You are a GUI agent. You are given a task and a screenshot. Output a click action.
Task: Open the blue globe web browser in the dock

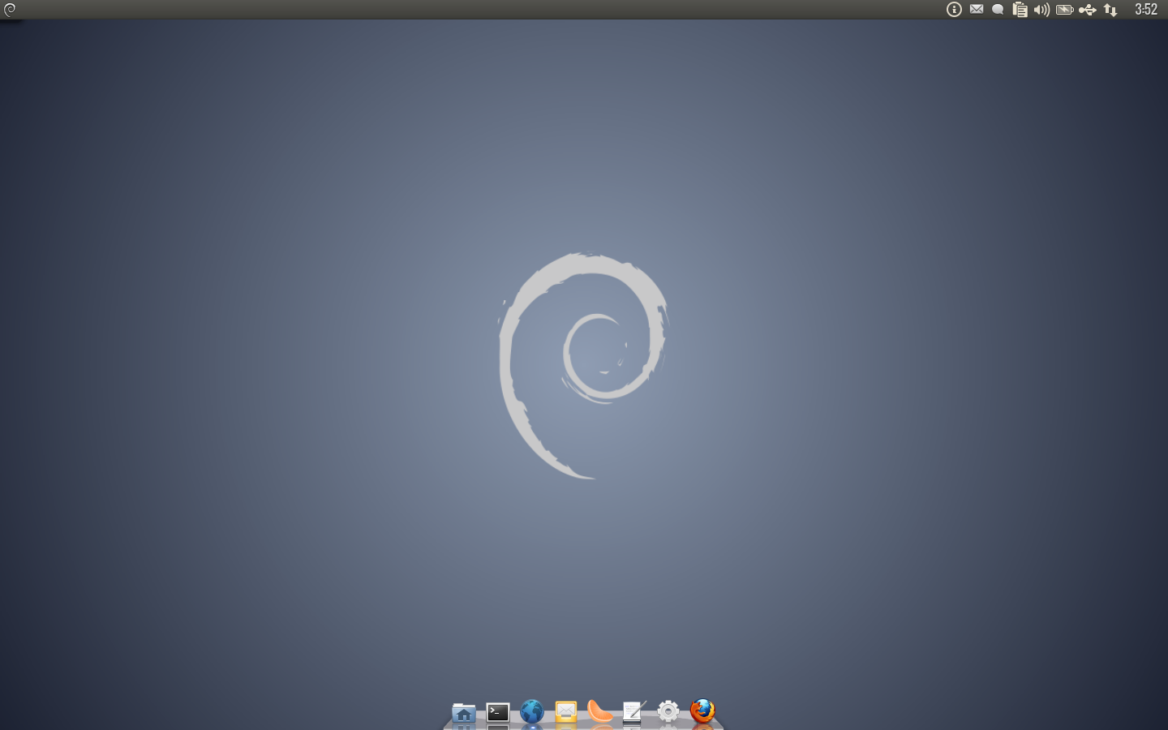point(532,711)
